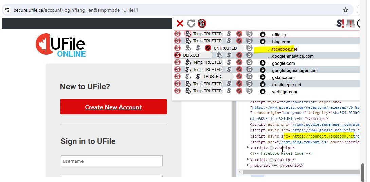Click the Create New Account button
Screen dimensions: 370x182
click(x=113, y=107)
